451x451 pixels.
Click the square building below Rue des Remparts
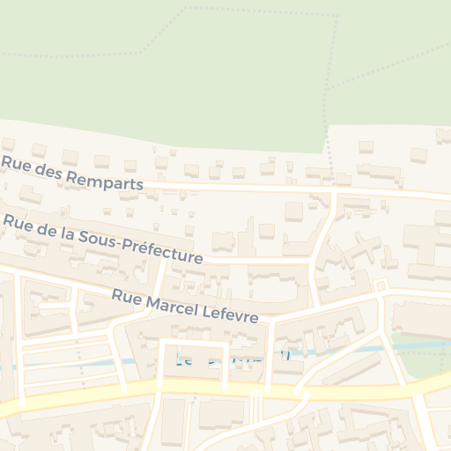pyautogui.click(x=293, y=211)
